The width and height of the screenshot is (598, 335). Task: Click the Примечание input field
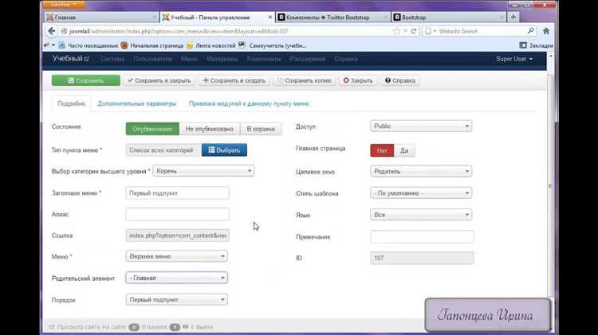tap(422, 237)
